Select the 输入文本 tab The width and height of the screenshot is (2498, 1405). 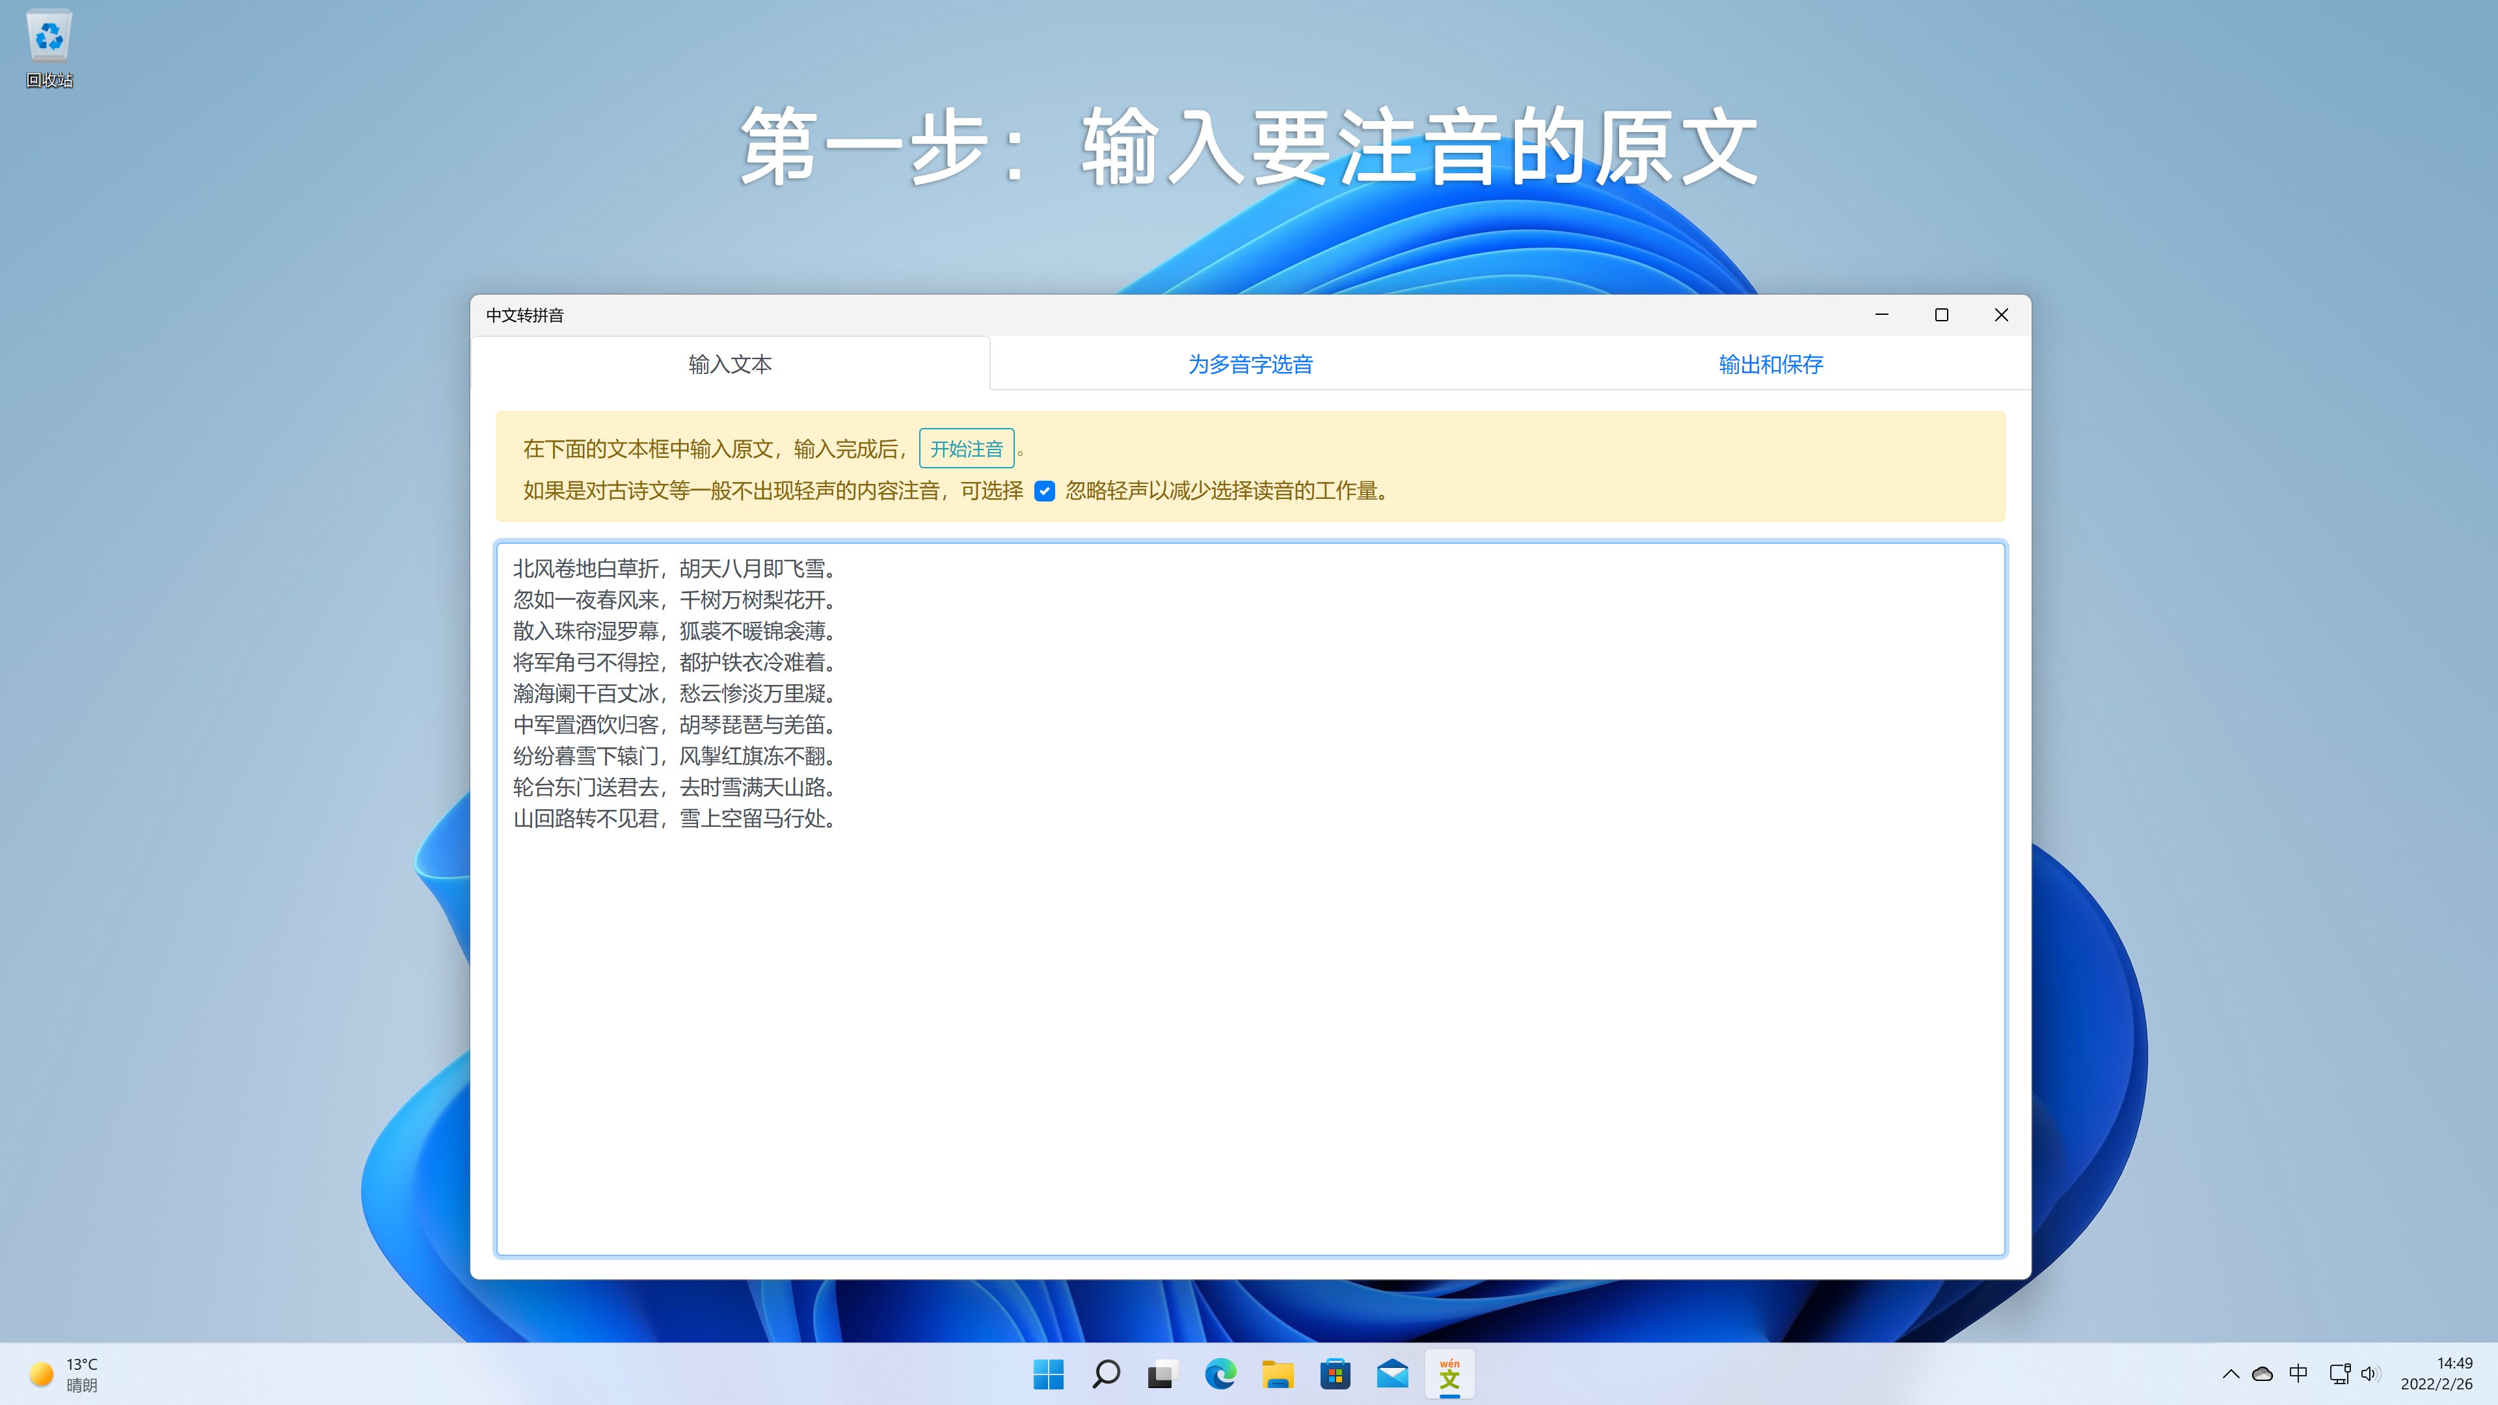coord(729,364)
